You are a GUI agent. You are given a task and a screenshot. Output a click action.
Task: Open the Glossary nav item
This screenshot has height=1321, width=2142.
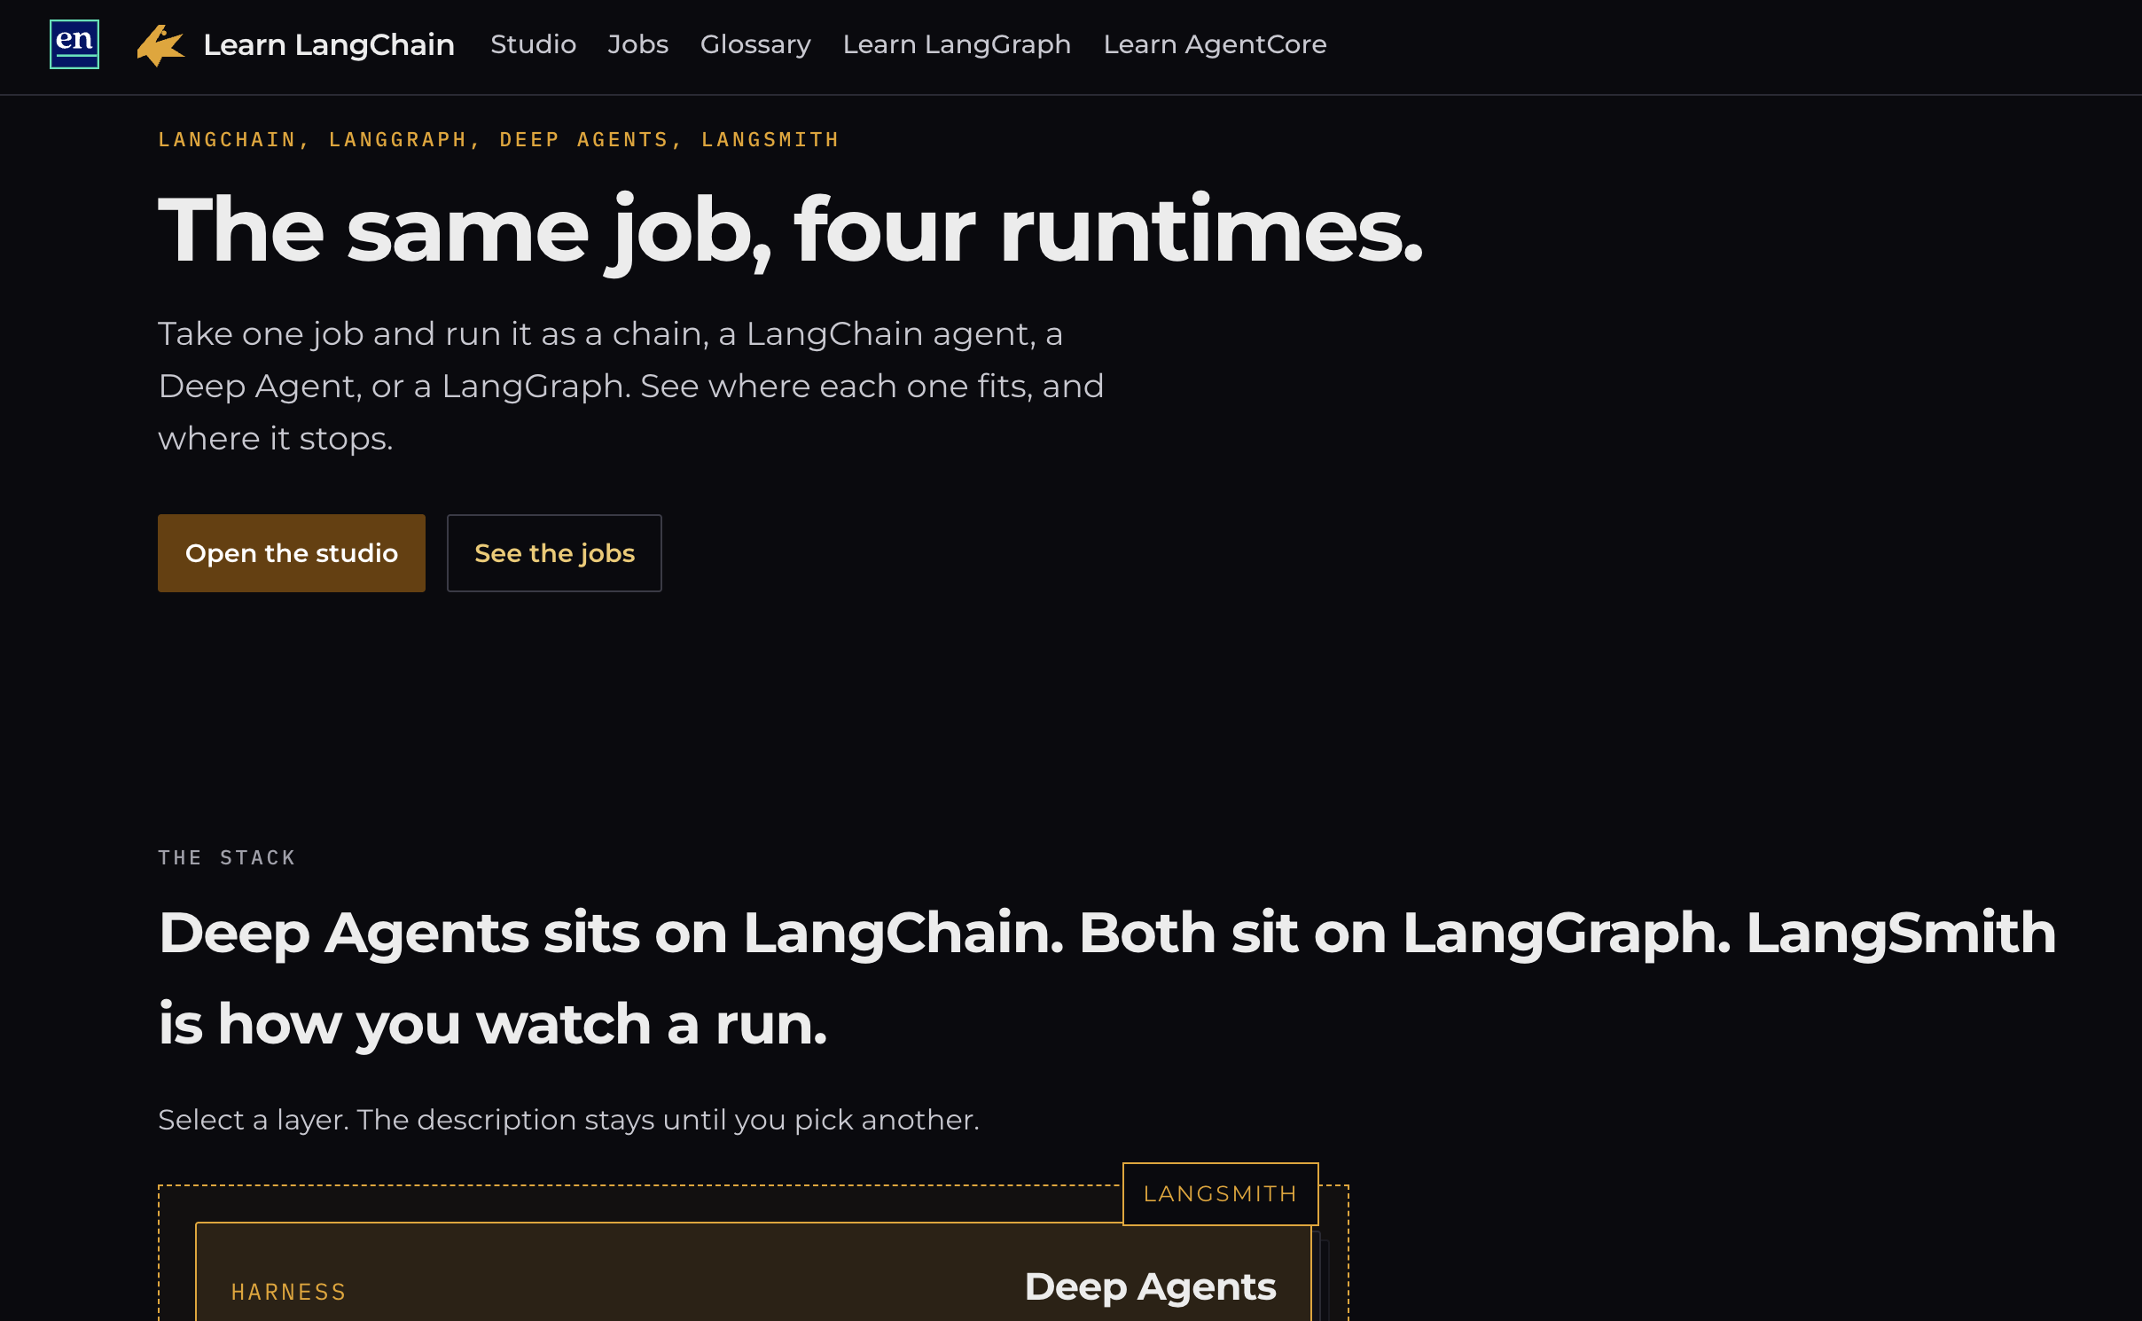(x=755, y=44)
